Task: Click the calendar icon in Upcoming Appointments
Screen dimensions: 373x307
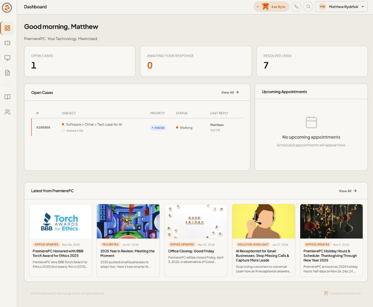Action: (311, 122)
